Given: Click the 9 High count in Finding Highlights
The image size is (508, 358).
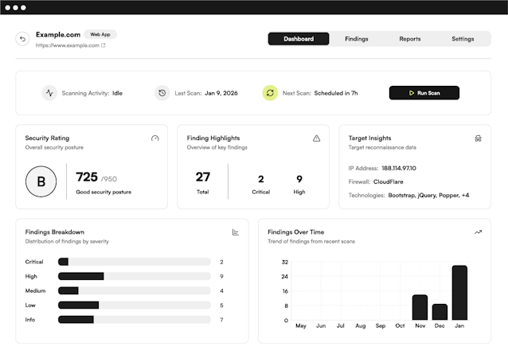Looking at the screenshot, I should point(299,179).
